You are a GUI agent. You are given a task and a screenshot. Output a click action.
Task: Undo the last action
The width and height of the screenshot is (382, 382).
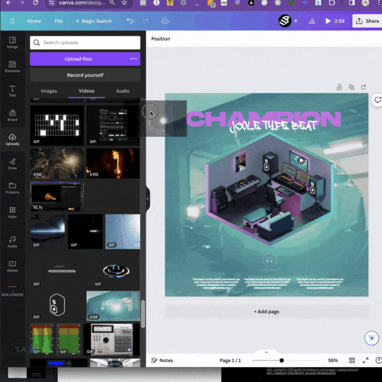coord(130,21)
